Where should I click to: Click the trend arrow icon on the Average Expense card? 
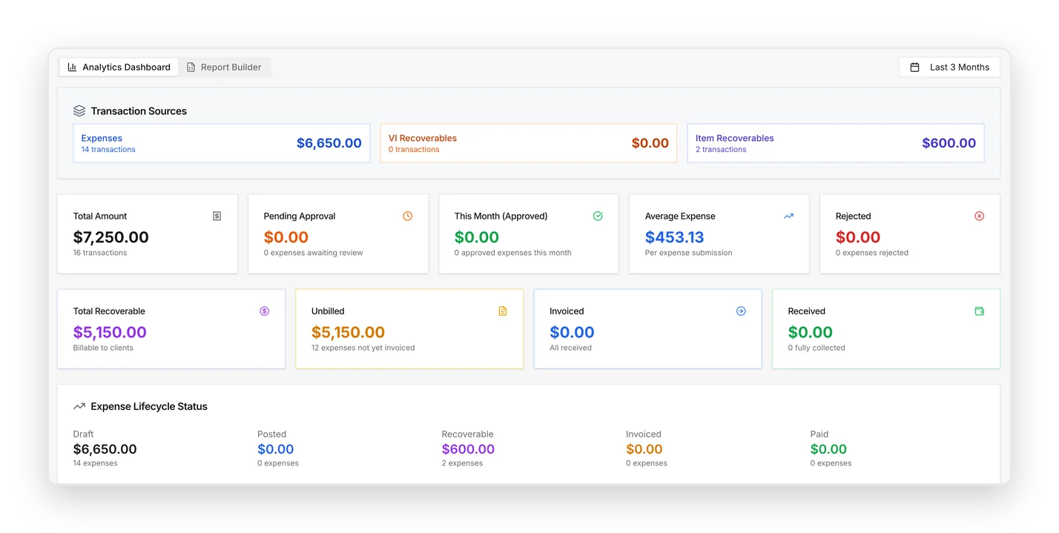(788, 216)
